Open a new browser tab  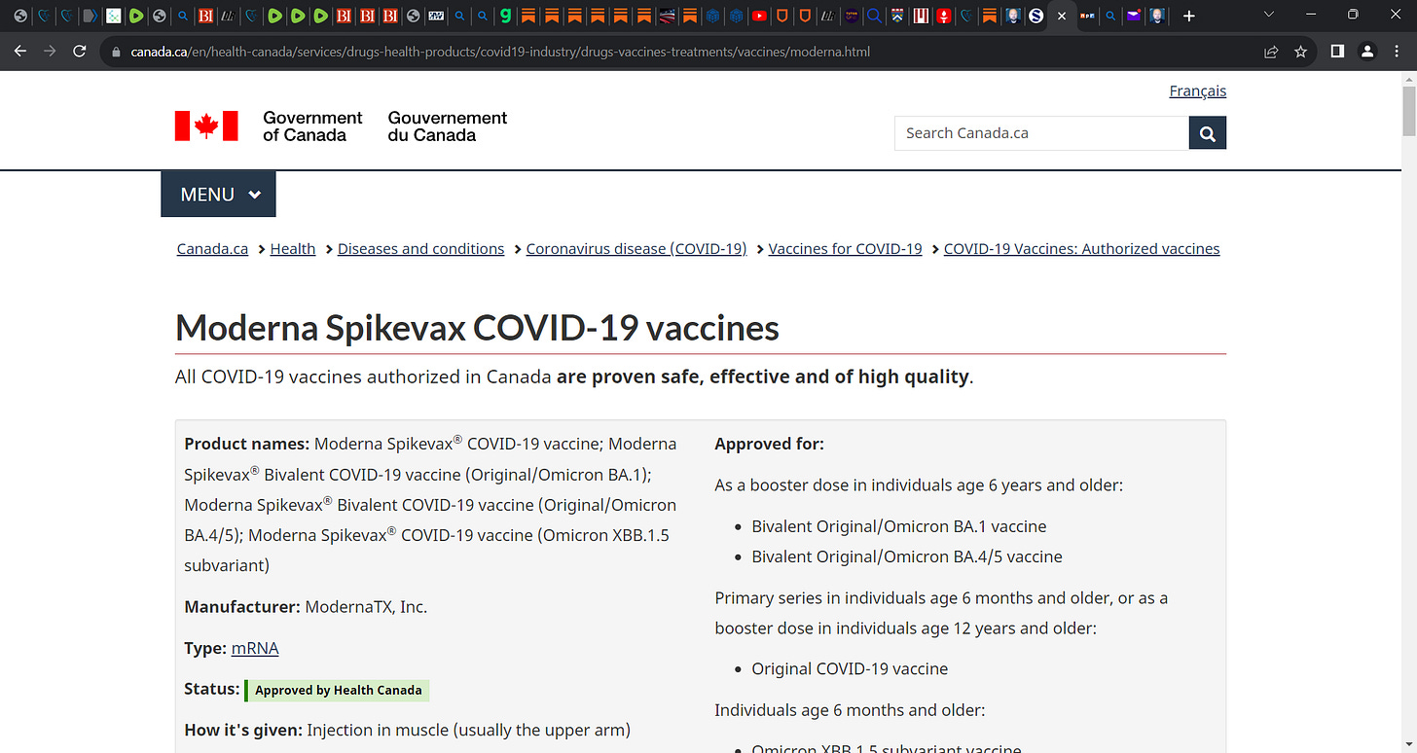(1188, 17)
